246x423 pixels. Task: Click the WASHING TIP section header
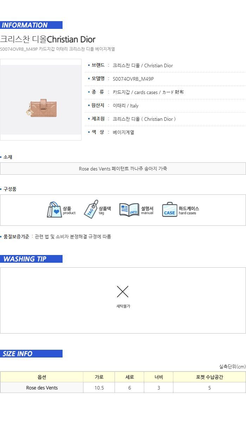pyautogui.click(x=31, y=259)
